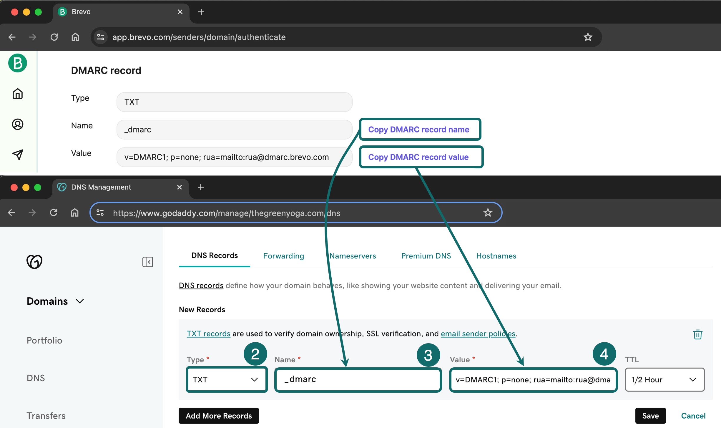Open the DNS records help link

click(201, 286)
